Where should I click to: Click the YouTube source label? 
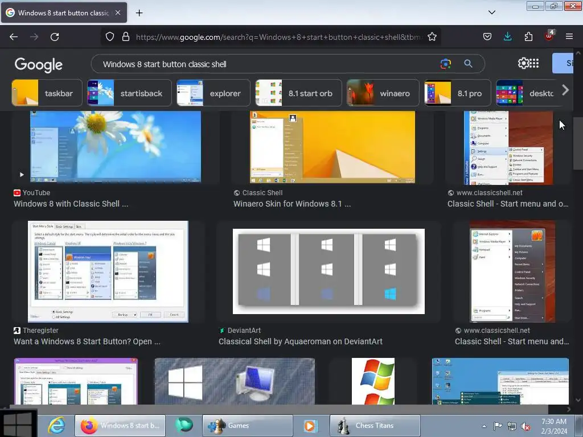coord(36,192)
